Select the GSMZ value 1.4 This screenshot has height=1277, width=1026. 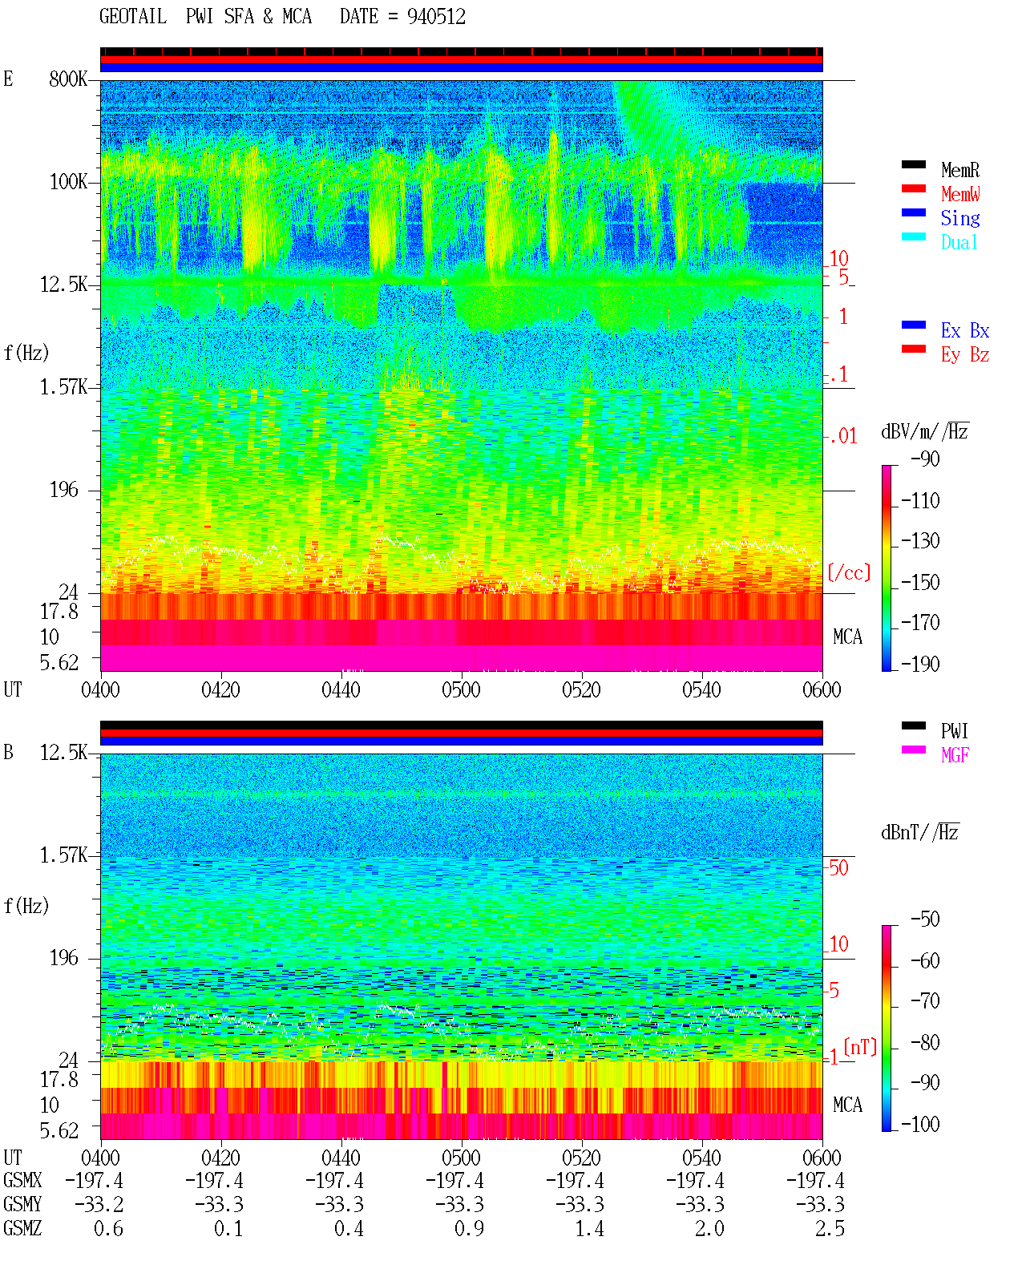tap(590, 1229)
